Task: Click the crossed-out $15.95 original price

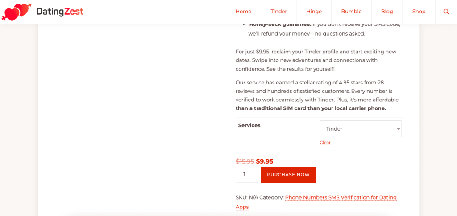Action: 245,161
